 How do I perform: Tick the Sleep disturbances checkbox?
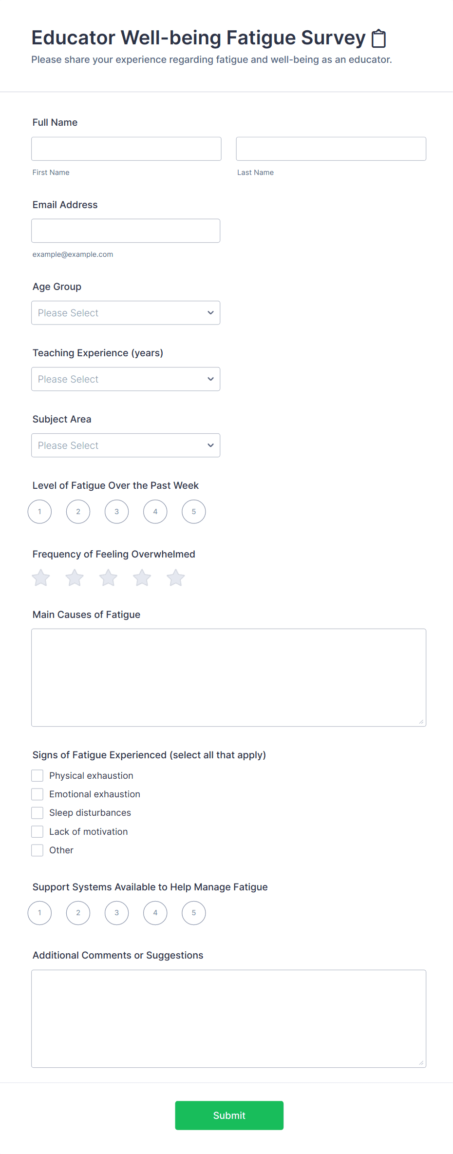pyautogui.click(x=38, y=813)
